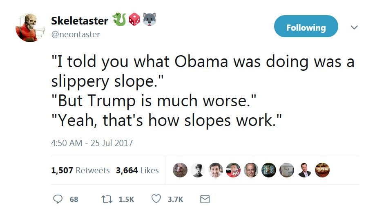Visit the @neontaster handle link
This screenshot has height=213, width=375.
click(x=76, y=34)
